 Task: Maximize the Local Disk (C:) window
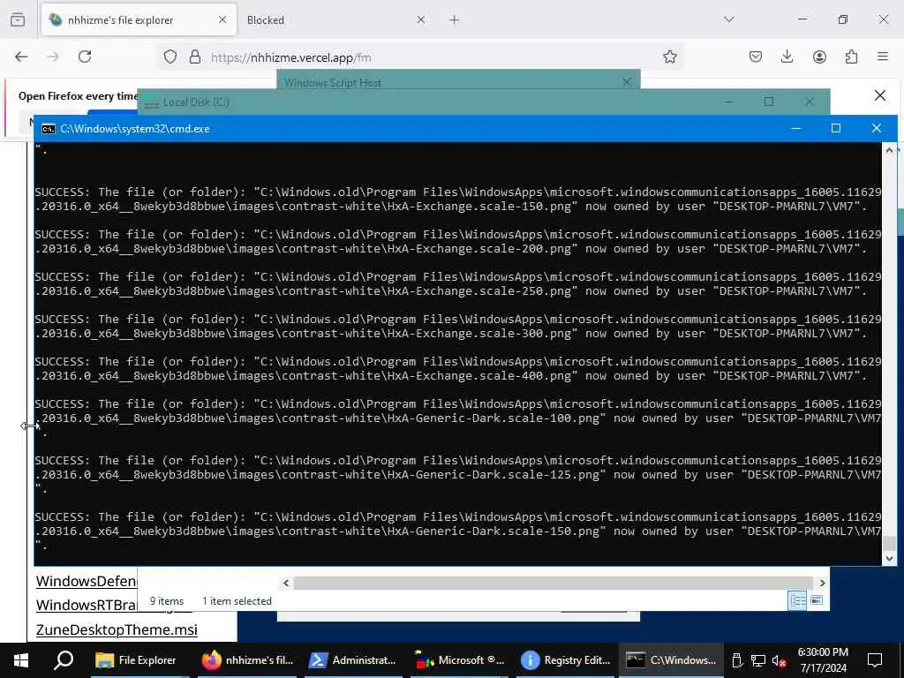pos(769,102)
